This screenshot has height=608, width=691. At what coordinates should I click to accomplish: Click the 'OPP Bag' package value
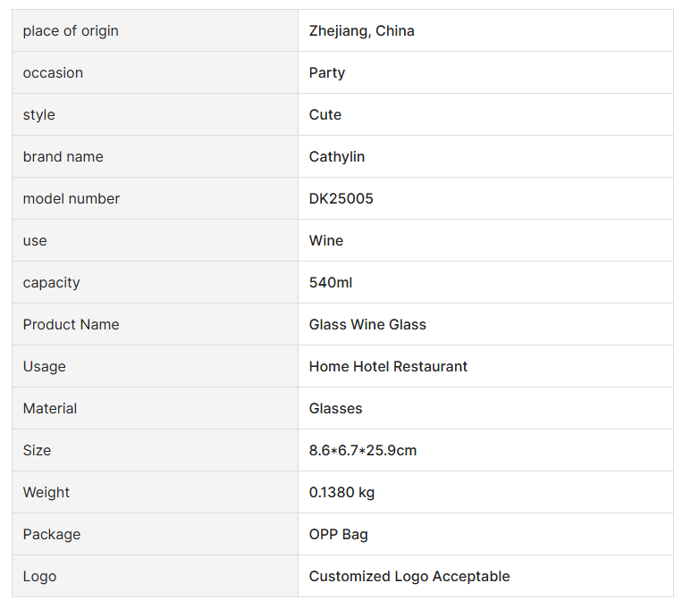click(339, 535)
